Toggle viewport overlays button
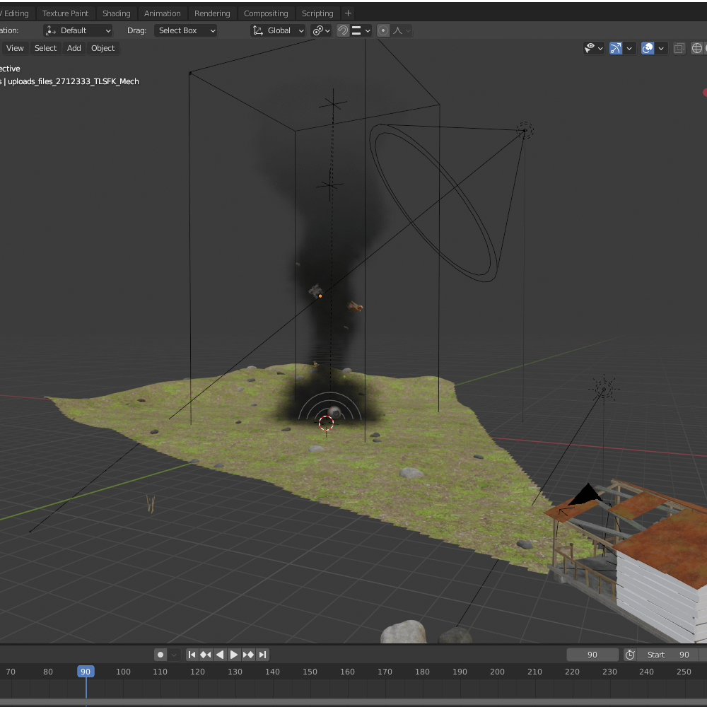 point(648,48)
